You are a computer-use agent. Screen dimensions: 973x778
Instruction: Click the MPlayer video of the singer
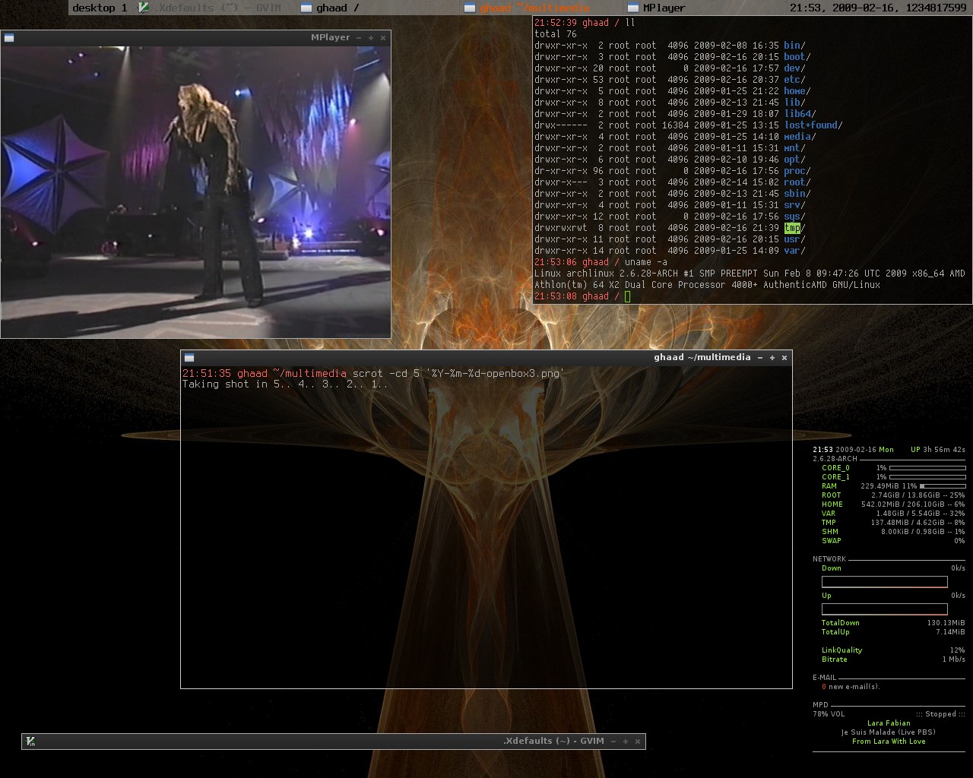195,191
